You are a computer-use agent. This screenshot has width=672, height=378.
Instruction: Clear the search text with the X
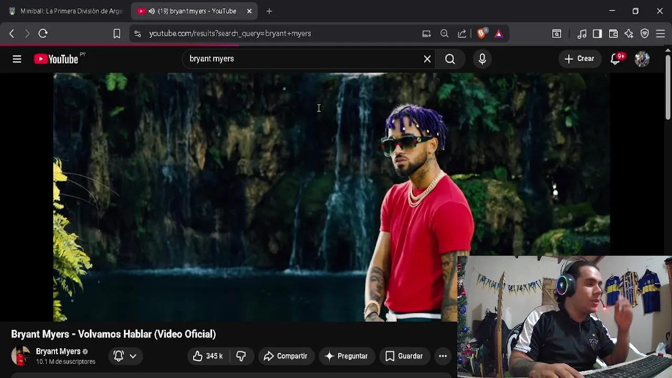(x=427, y=59)
